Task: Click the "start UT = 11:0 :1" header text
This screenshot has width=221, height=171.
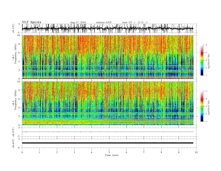Action: click(x=135, y=22)
